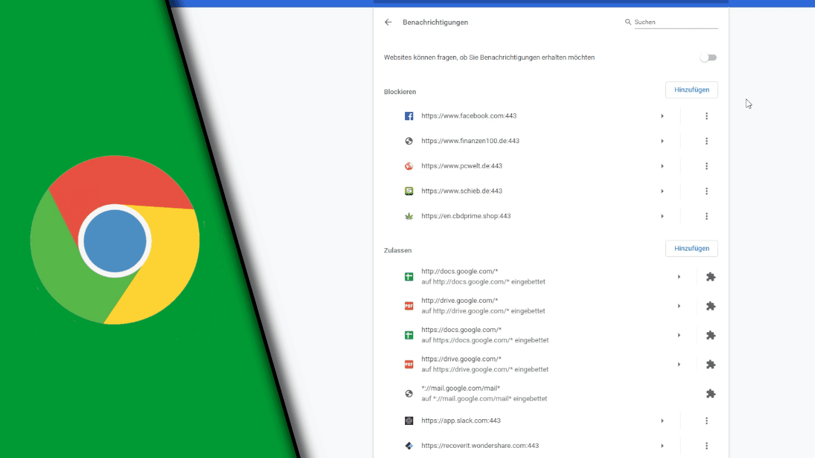Viewport: 815px width, 458px height.
Task: Click the schieb.de site icon
Action: coord(409,191)
